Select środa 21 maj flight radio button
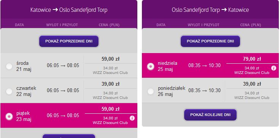The height and width of the screenshot is (138, 280). click(9, 66)
